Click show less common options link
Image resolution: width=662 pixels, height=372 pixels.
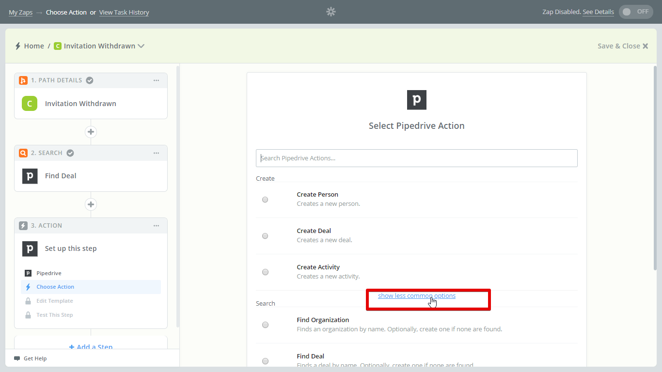417,296
